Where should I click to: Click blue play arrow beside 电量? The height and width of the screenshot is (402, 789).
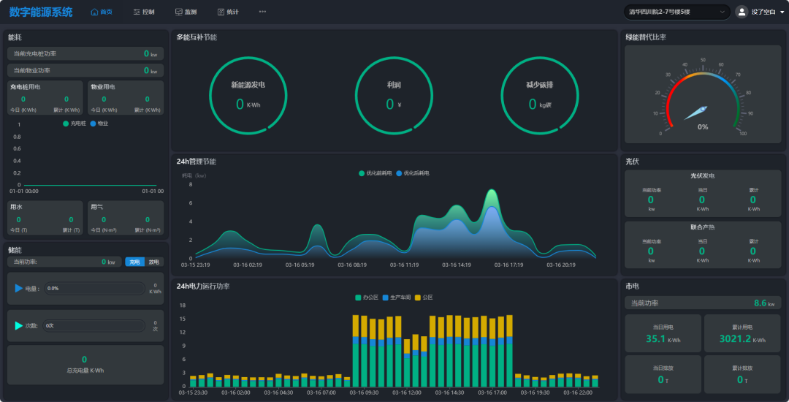[19, 288]
